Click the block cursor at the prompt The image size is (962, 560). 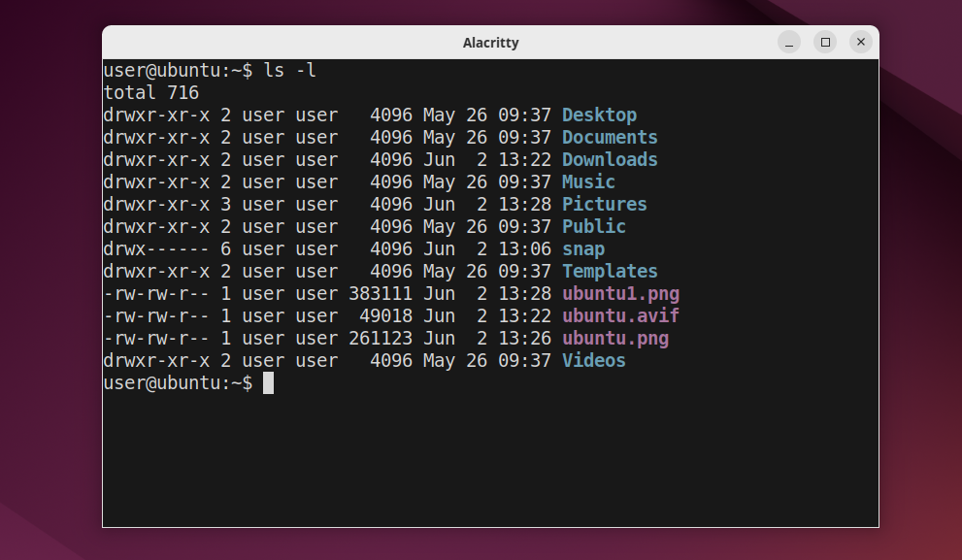click(269, 383)
